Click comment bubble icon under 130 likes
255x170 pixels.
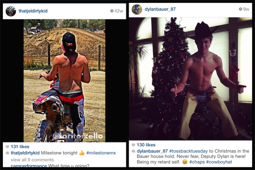point(133,151)
